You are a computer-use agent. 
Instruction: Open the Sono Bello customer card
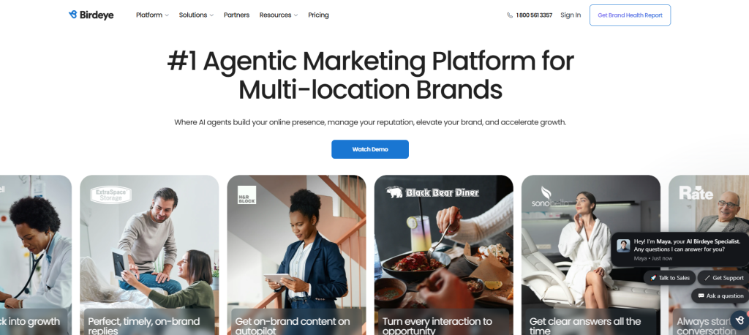click(591, 255)
